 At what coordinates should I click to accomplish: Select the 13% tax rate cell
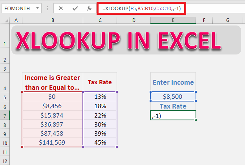100,96
